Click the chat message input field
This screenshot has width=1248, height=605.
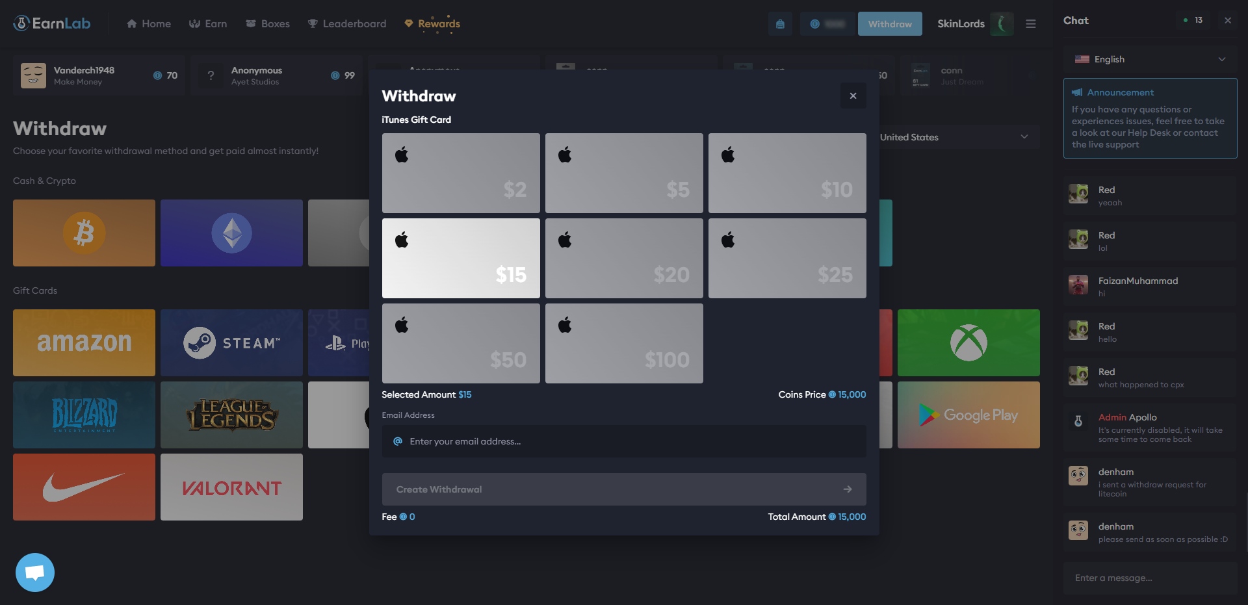coord(1150,578)
